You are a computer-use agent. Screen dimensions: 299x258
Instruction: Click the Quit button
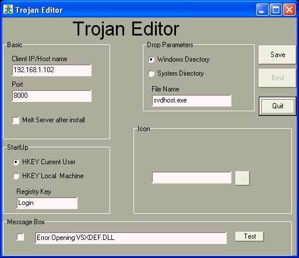coord(277,106)
